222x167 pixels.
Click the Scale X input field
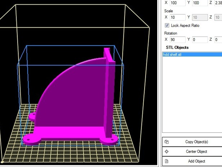pyautogui.click(x=177, y=17)
